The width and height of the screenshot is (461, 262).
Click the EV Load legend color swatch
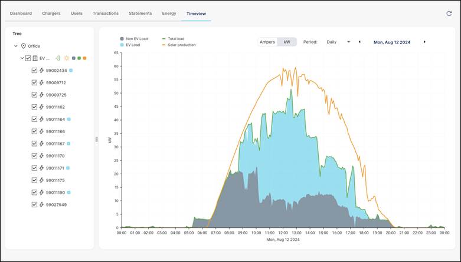122,45
